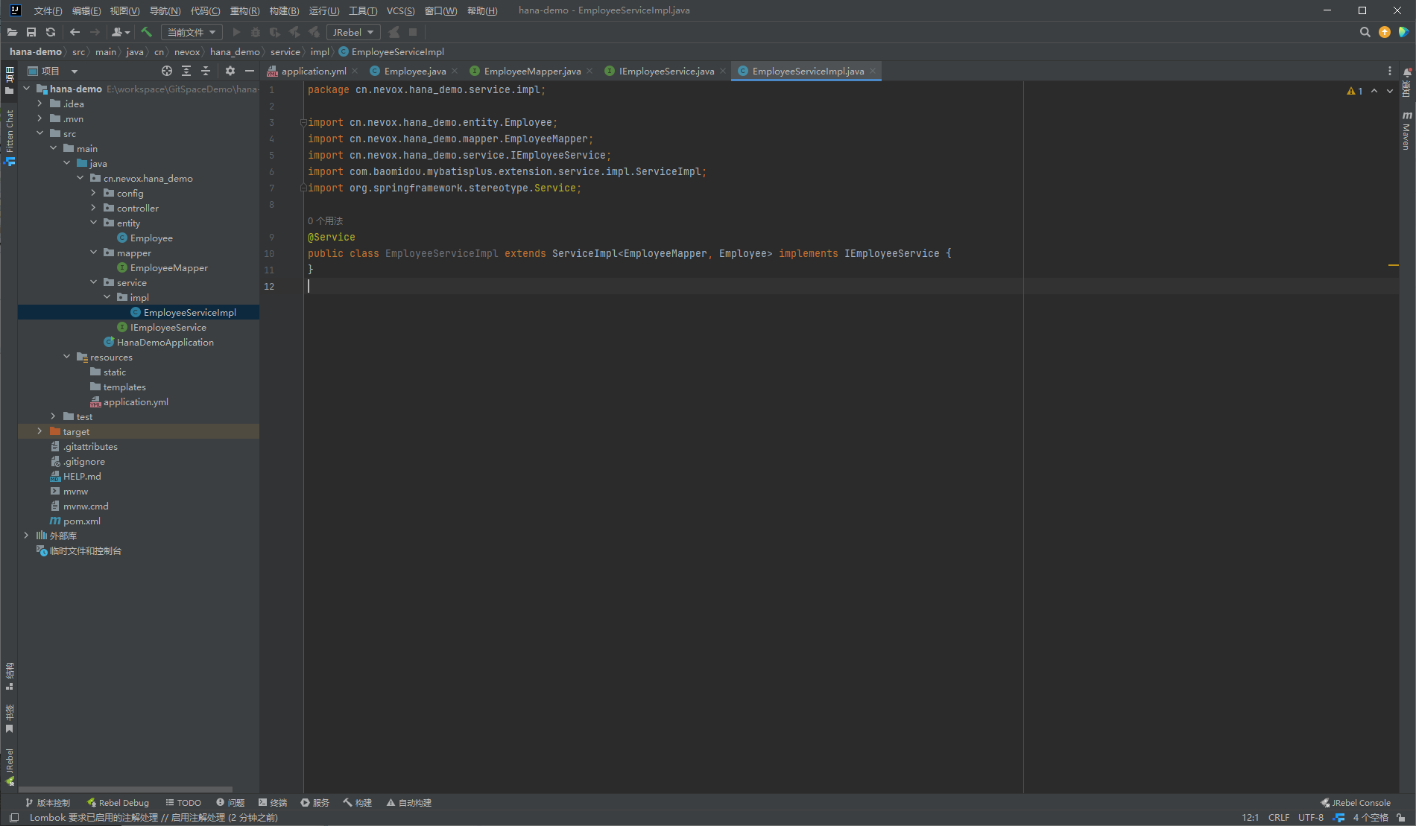1416x826 pixels.
Task: Click the green Build project hammer icon
Action: click(x=146, y=32)
